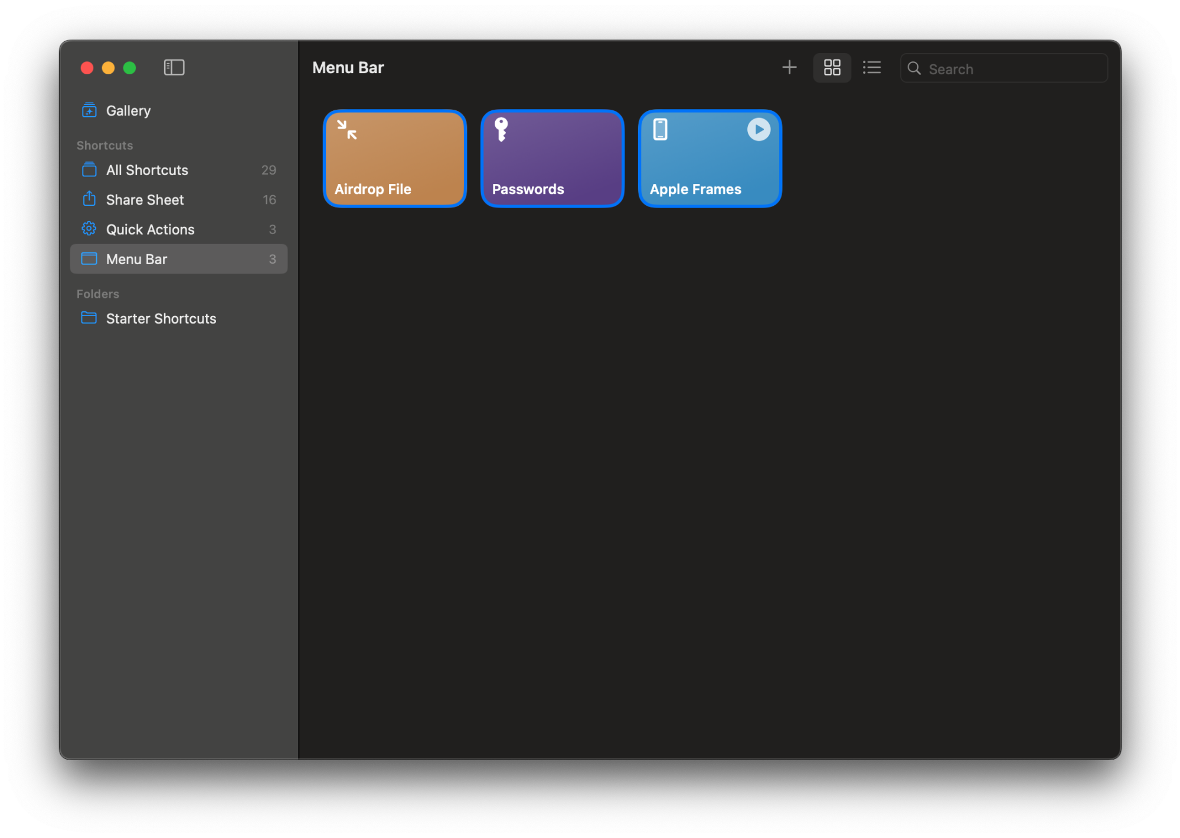Click the Folders section header
The width and height of the screenshot is (1180, 838).
[98, 294]
